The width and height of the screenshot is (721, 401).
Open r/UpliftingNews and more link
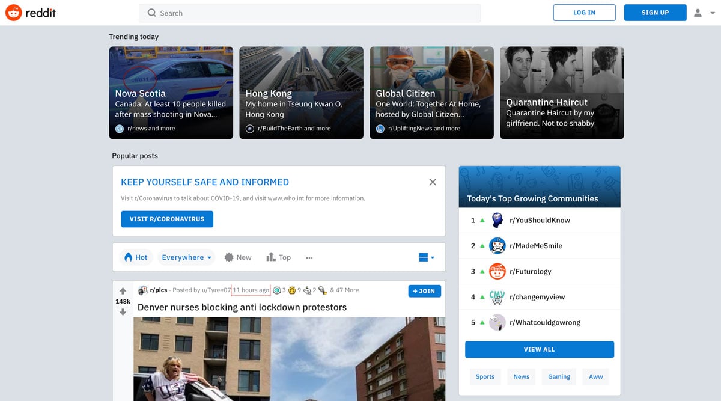tap(424, 129)
